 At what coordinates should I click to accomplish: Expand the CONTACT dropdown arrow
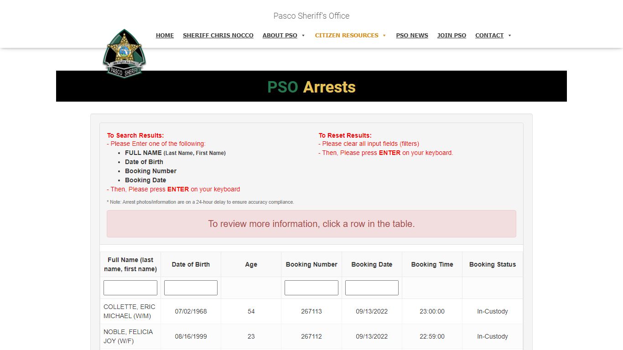point(509,36)
